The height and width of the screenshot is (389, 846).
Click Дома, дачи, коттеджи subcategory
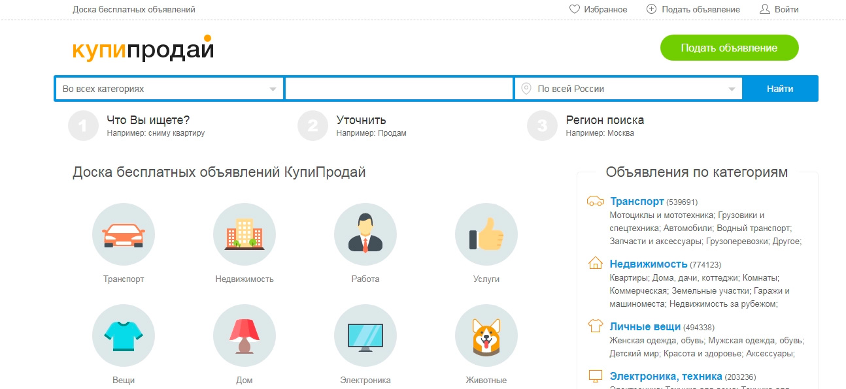[694, 277]
